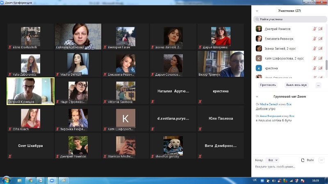328x184 pixels.
Task: Click the muted mic icon on Юля Павлова tile
Action: tap(200, 129)
